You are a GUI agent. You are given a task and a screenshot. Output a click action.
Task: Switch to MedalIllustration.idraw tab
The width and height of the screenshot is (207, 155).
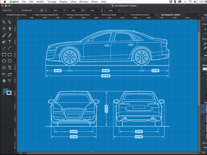tap(16, 15)
